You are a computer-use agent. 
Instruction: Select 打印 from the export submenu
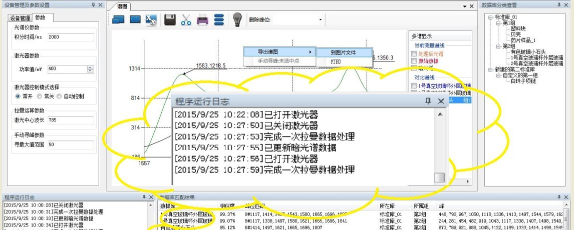[x=336, y=61]
